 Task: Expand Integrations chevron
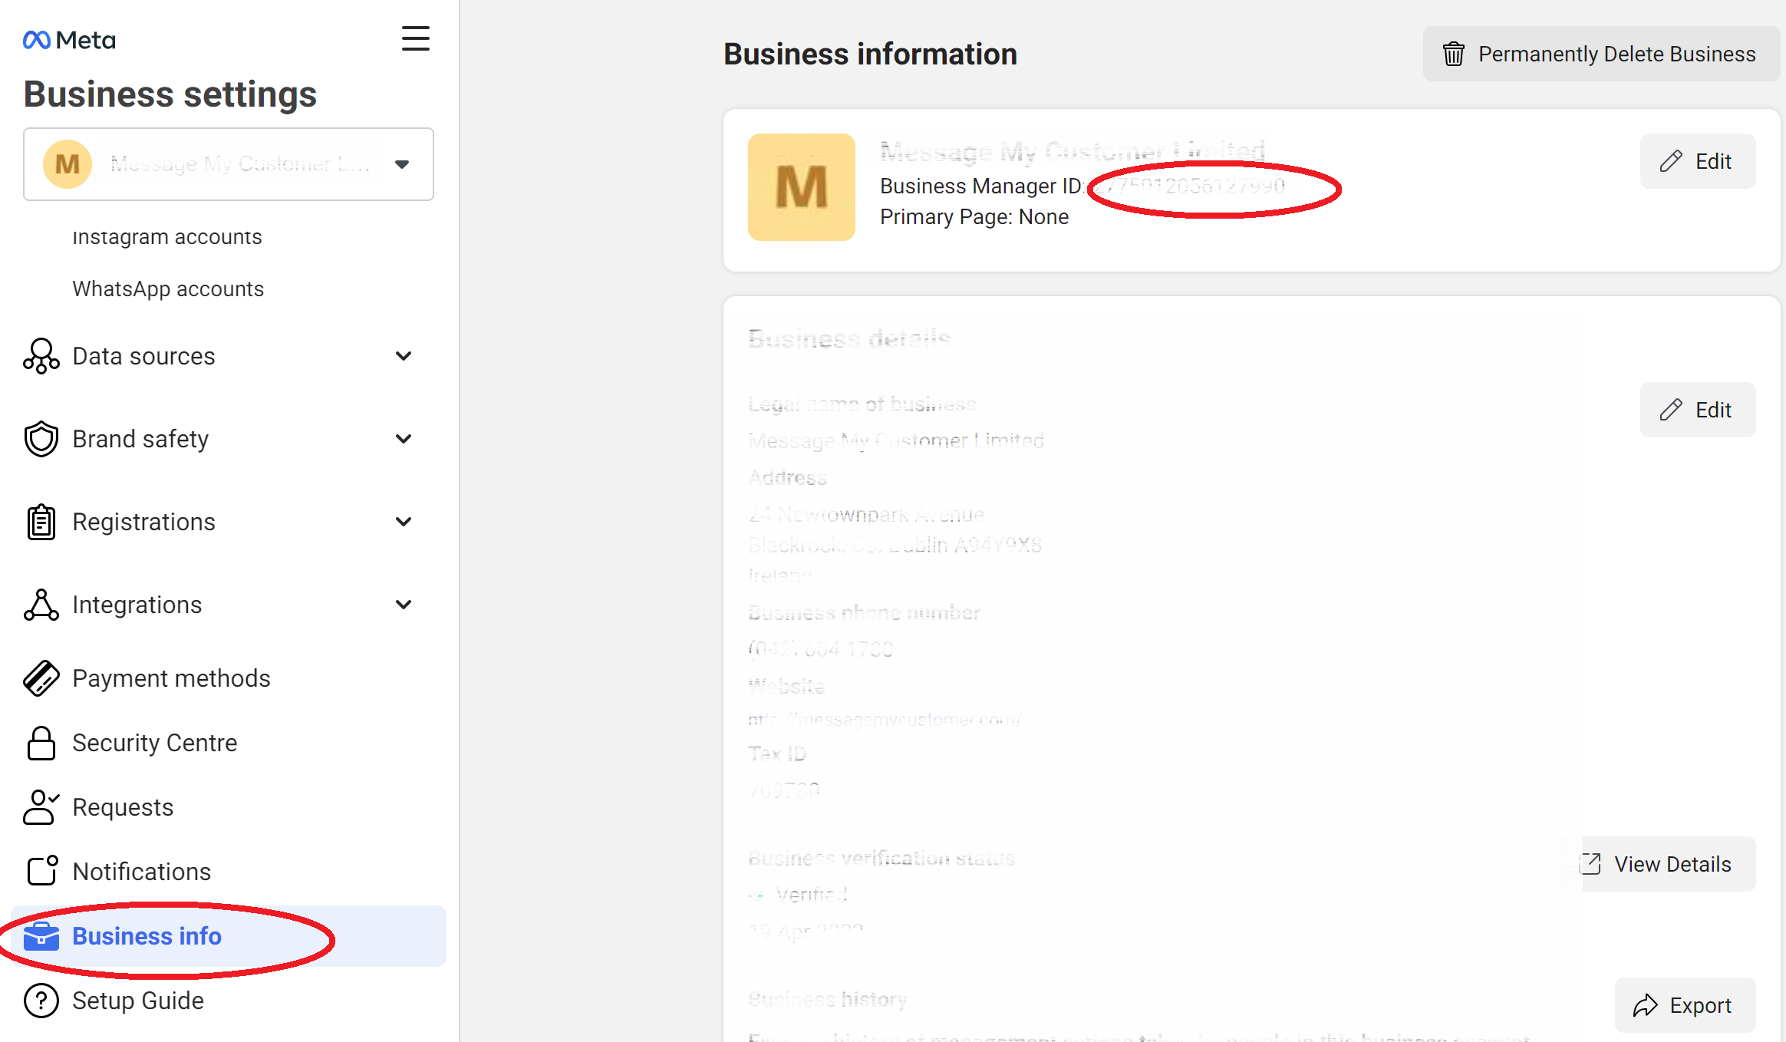tap(404, 605)
